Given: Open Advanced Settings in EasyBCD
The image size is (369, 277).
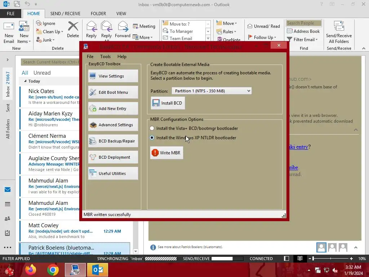Looking at the screenshot, I should (113, 124).
